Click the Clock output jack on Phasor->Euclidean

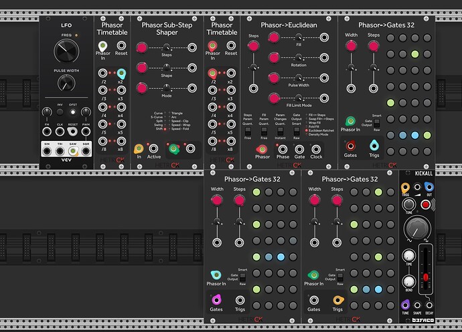(316, 150)
